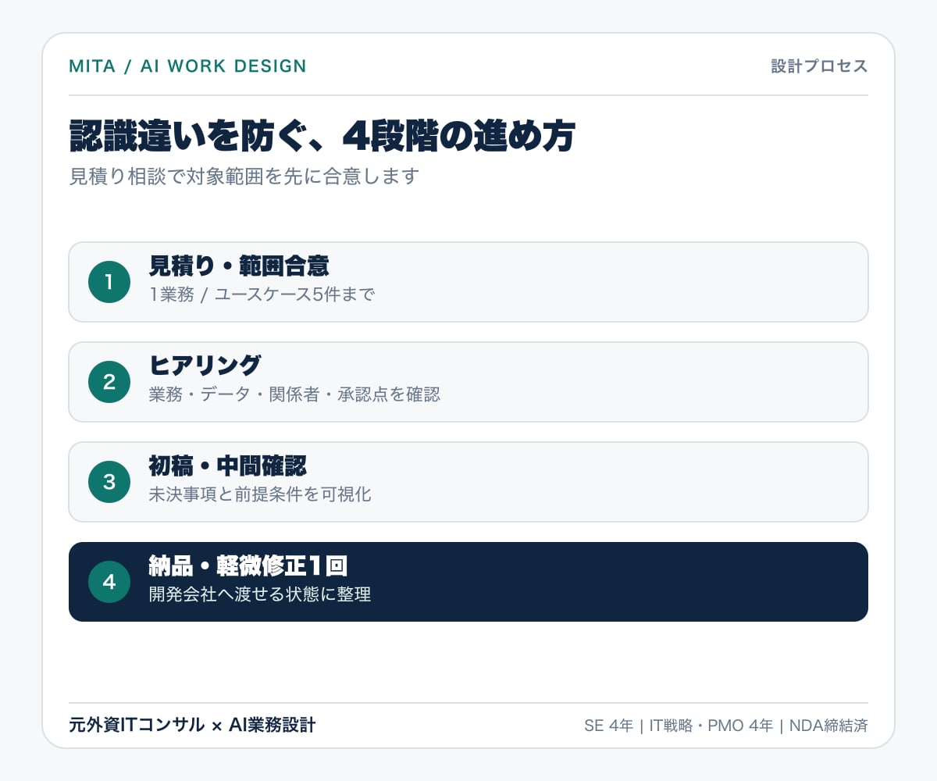Click the footer text SE 4年

coord(608,726)
